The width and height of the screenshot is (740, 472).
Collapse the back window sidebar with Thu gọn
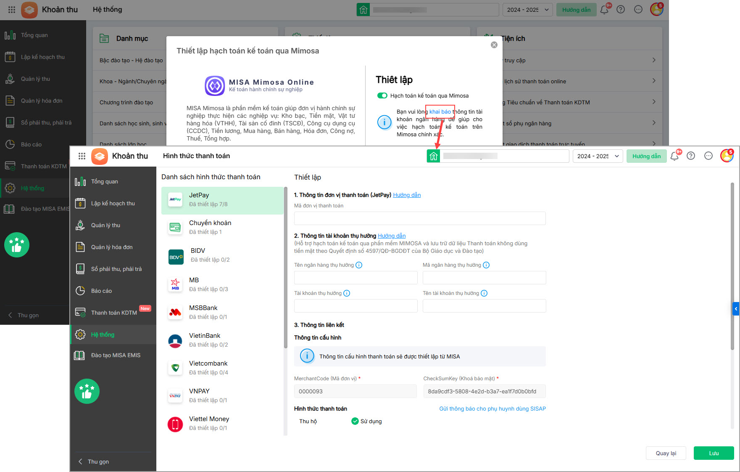24,315
